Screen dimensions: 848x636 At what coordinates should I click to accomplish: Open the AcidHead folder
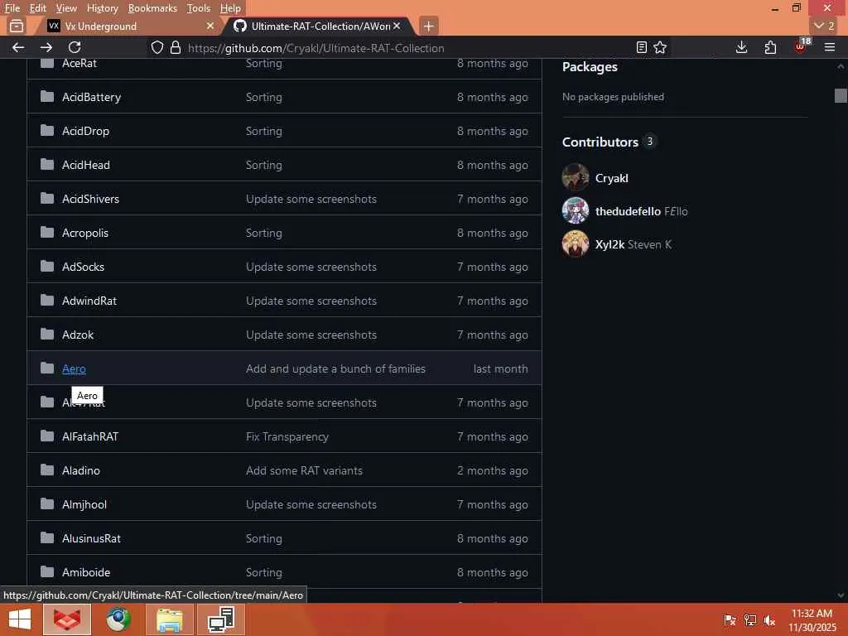coord(86,165)
